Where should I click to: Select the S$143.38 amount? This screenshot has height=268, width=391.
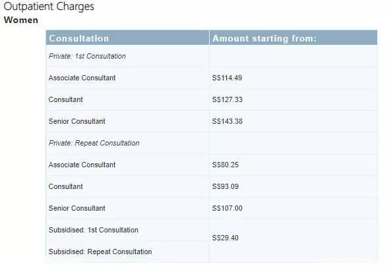[x=227, y=121]
